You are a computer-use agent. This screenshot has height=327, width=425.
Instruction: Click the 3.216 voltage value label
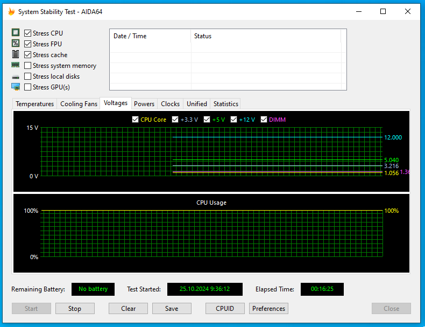point(392,166)
